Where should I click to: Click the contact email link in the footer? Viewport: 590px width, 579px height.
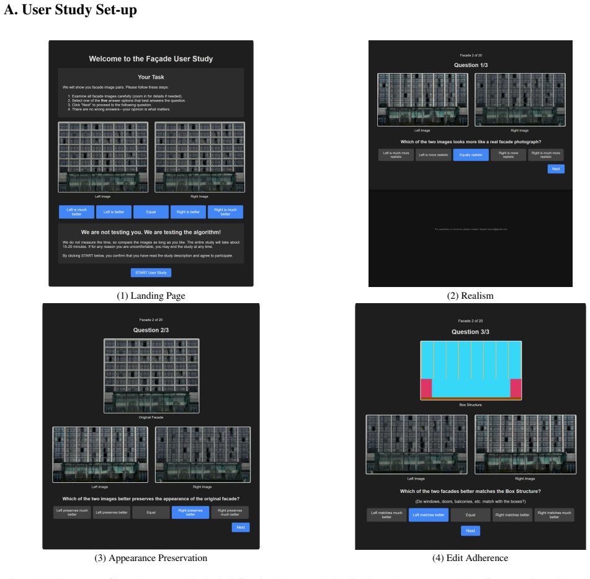(493, 229)
